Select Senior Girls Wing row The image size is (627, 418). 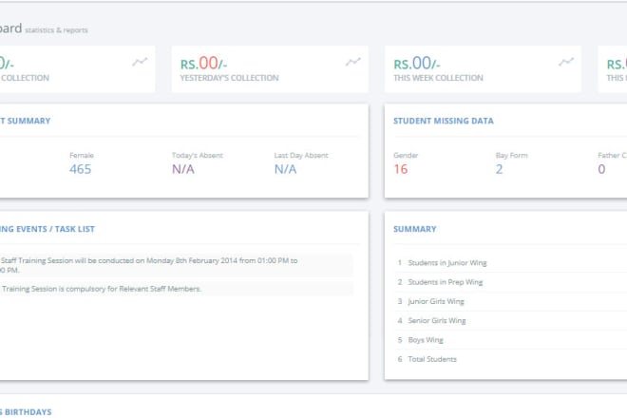click(510, 320)
